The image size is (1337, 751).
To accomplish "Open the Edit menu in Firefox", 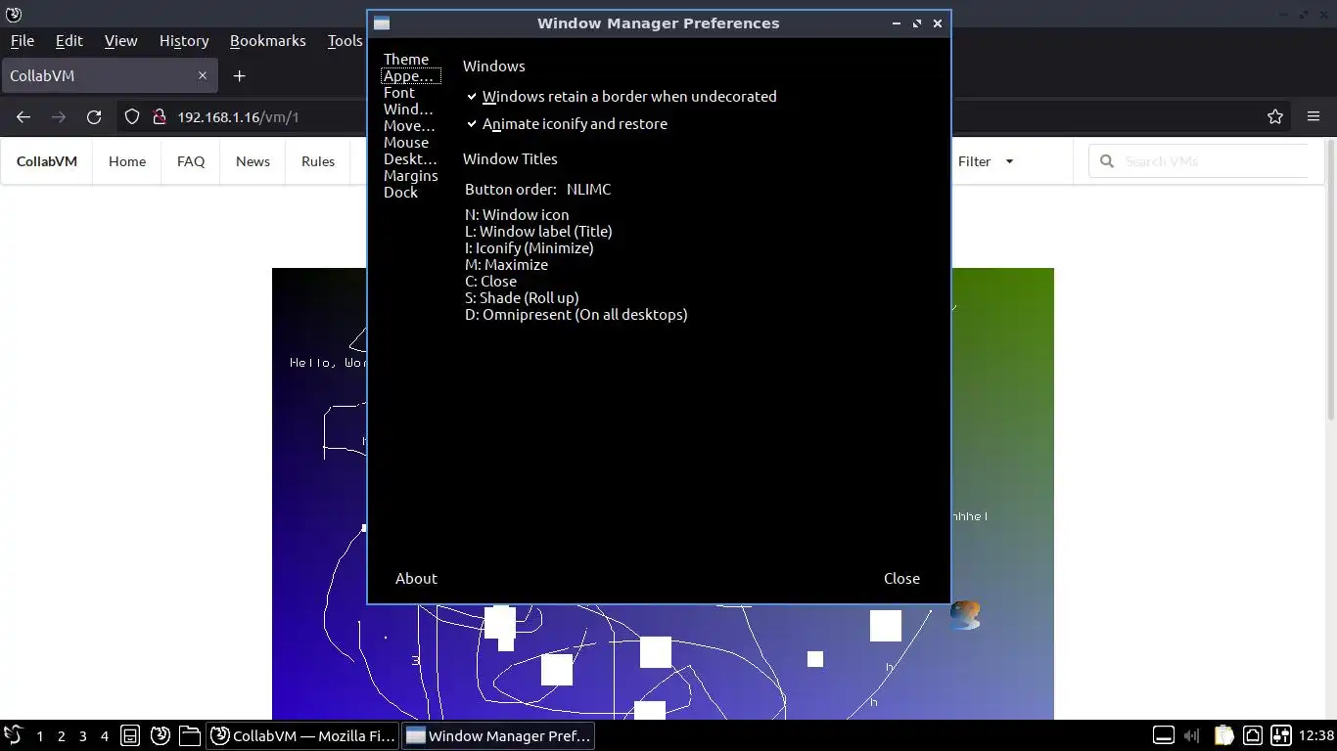I will click(x=69, y=40).
